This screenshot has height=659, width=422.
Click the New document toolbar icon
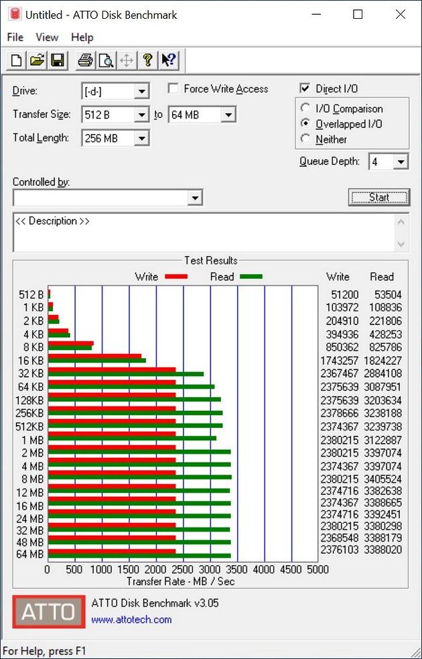pyautogui.click(x=16, y=60)
